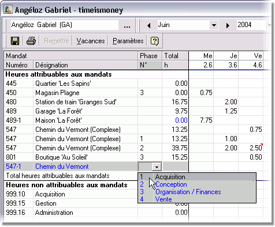
Task: Print the timesheet using the printer icon
Action: (x=31, y=41)
